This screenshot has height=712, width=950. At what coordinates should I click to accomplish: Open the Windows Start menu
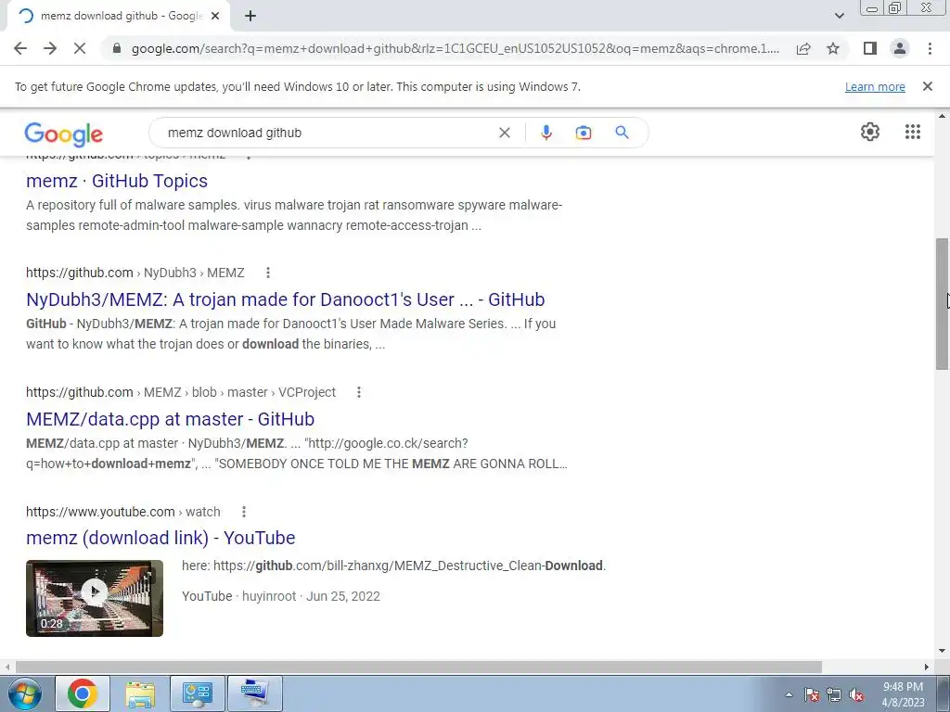[25, 693]
